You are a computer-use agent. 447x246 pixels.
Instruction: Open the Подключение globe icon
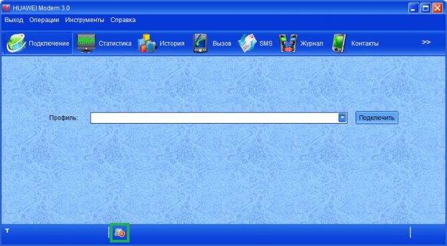pos(16,43)
